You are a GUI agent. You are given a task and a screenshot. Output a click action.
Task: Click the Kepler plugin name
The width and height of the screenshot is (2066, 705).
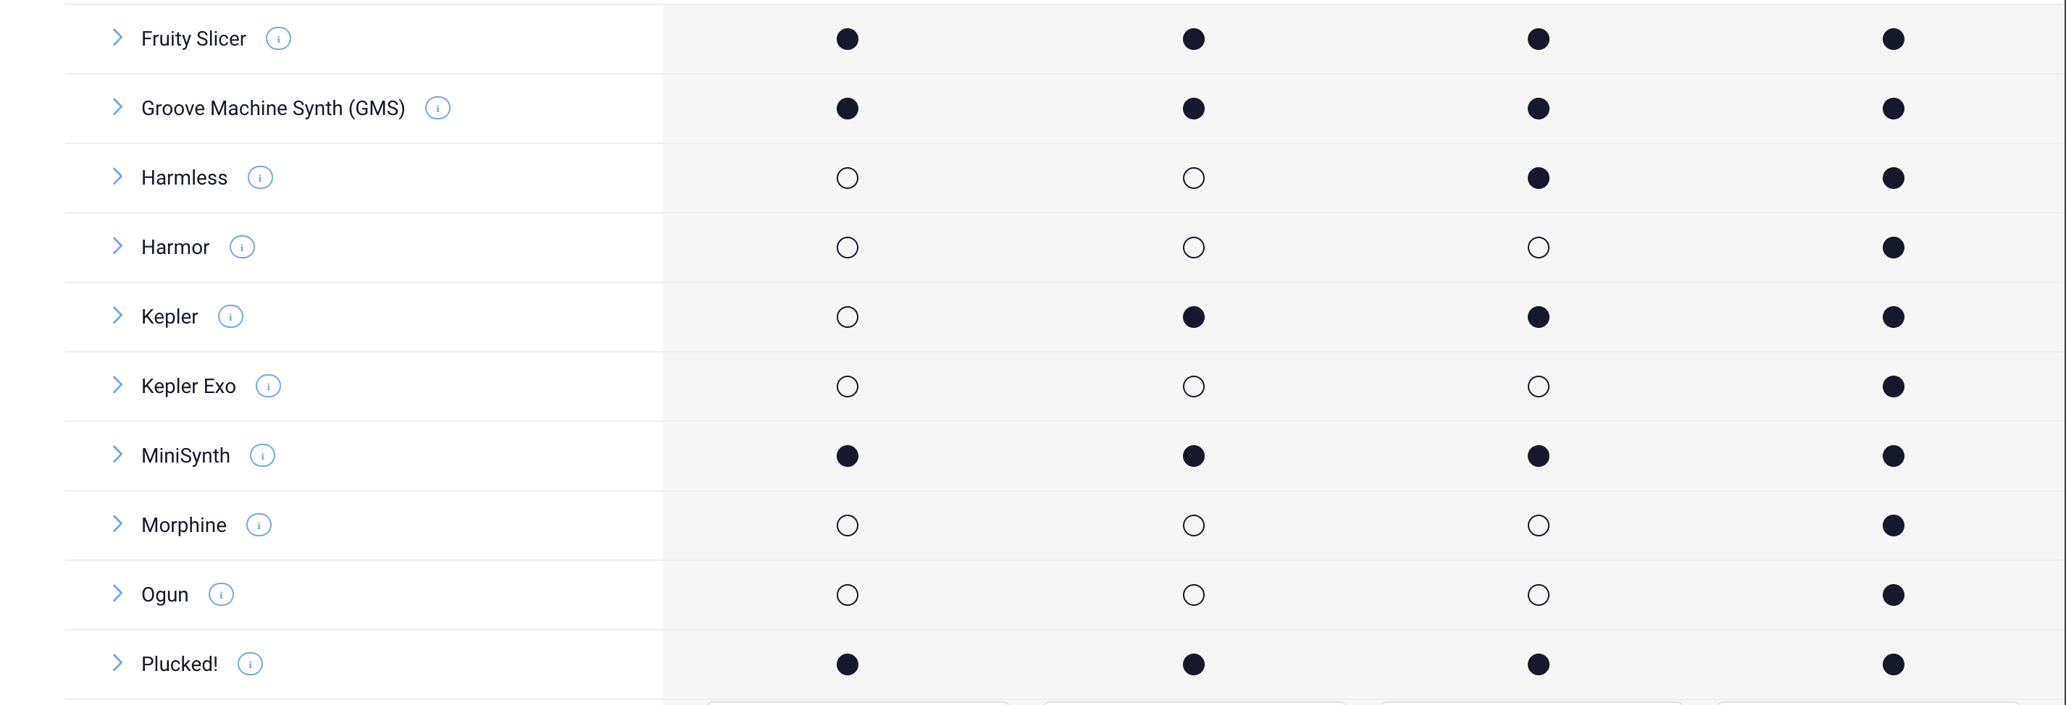(170, 316)
